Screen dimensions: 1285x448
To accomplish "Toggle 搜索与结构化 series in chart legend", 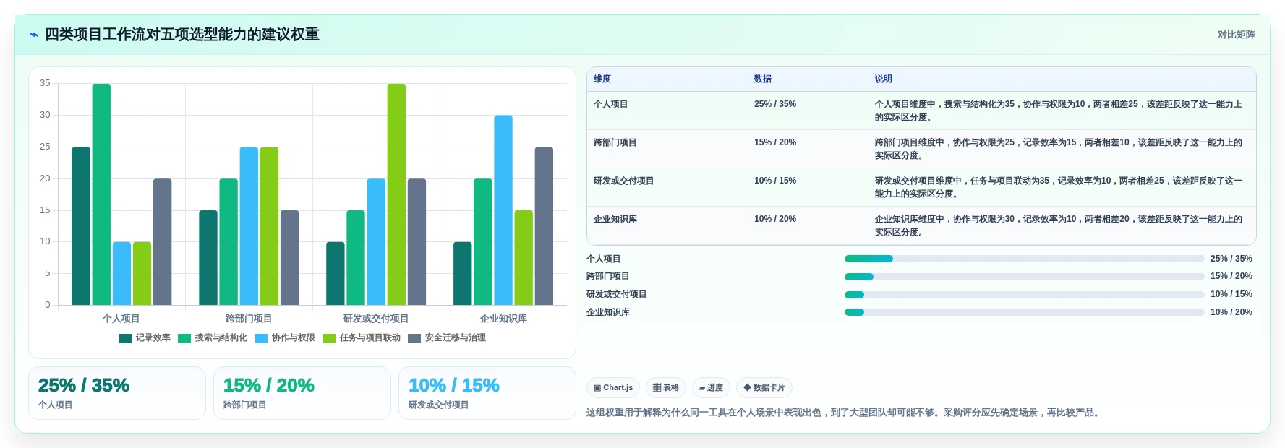I will (213, 337).
